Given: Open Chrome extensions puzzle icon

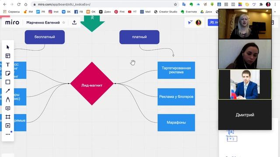Looking at the screenshot, I should tap(261, 4).
